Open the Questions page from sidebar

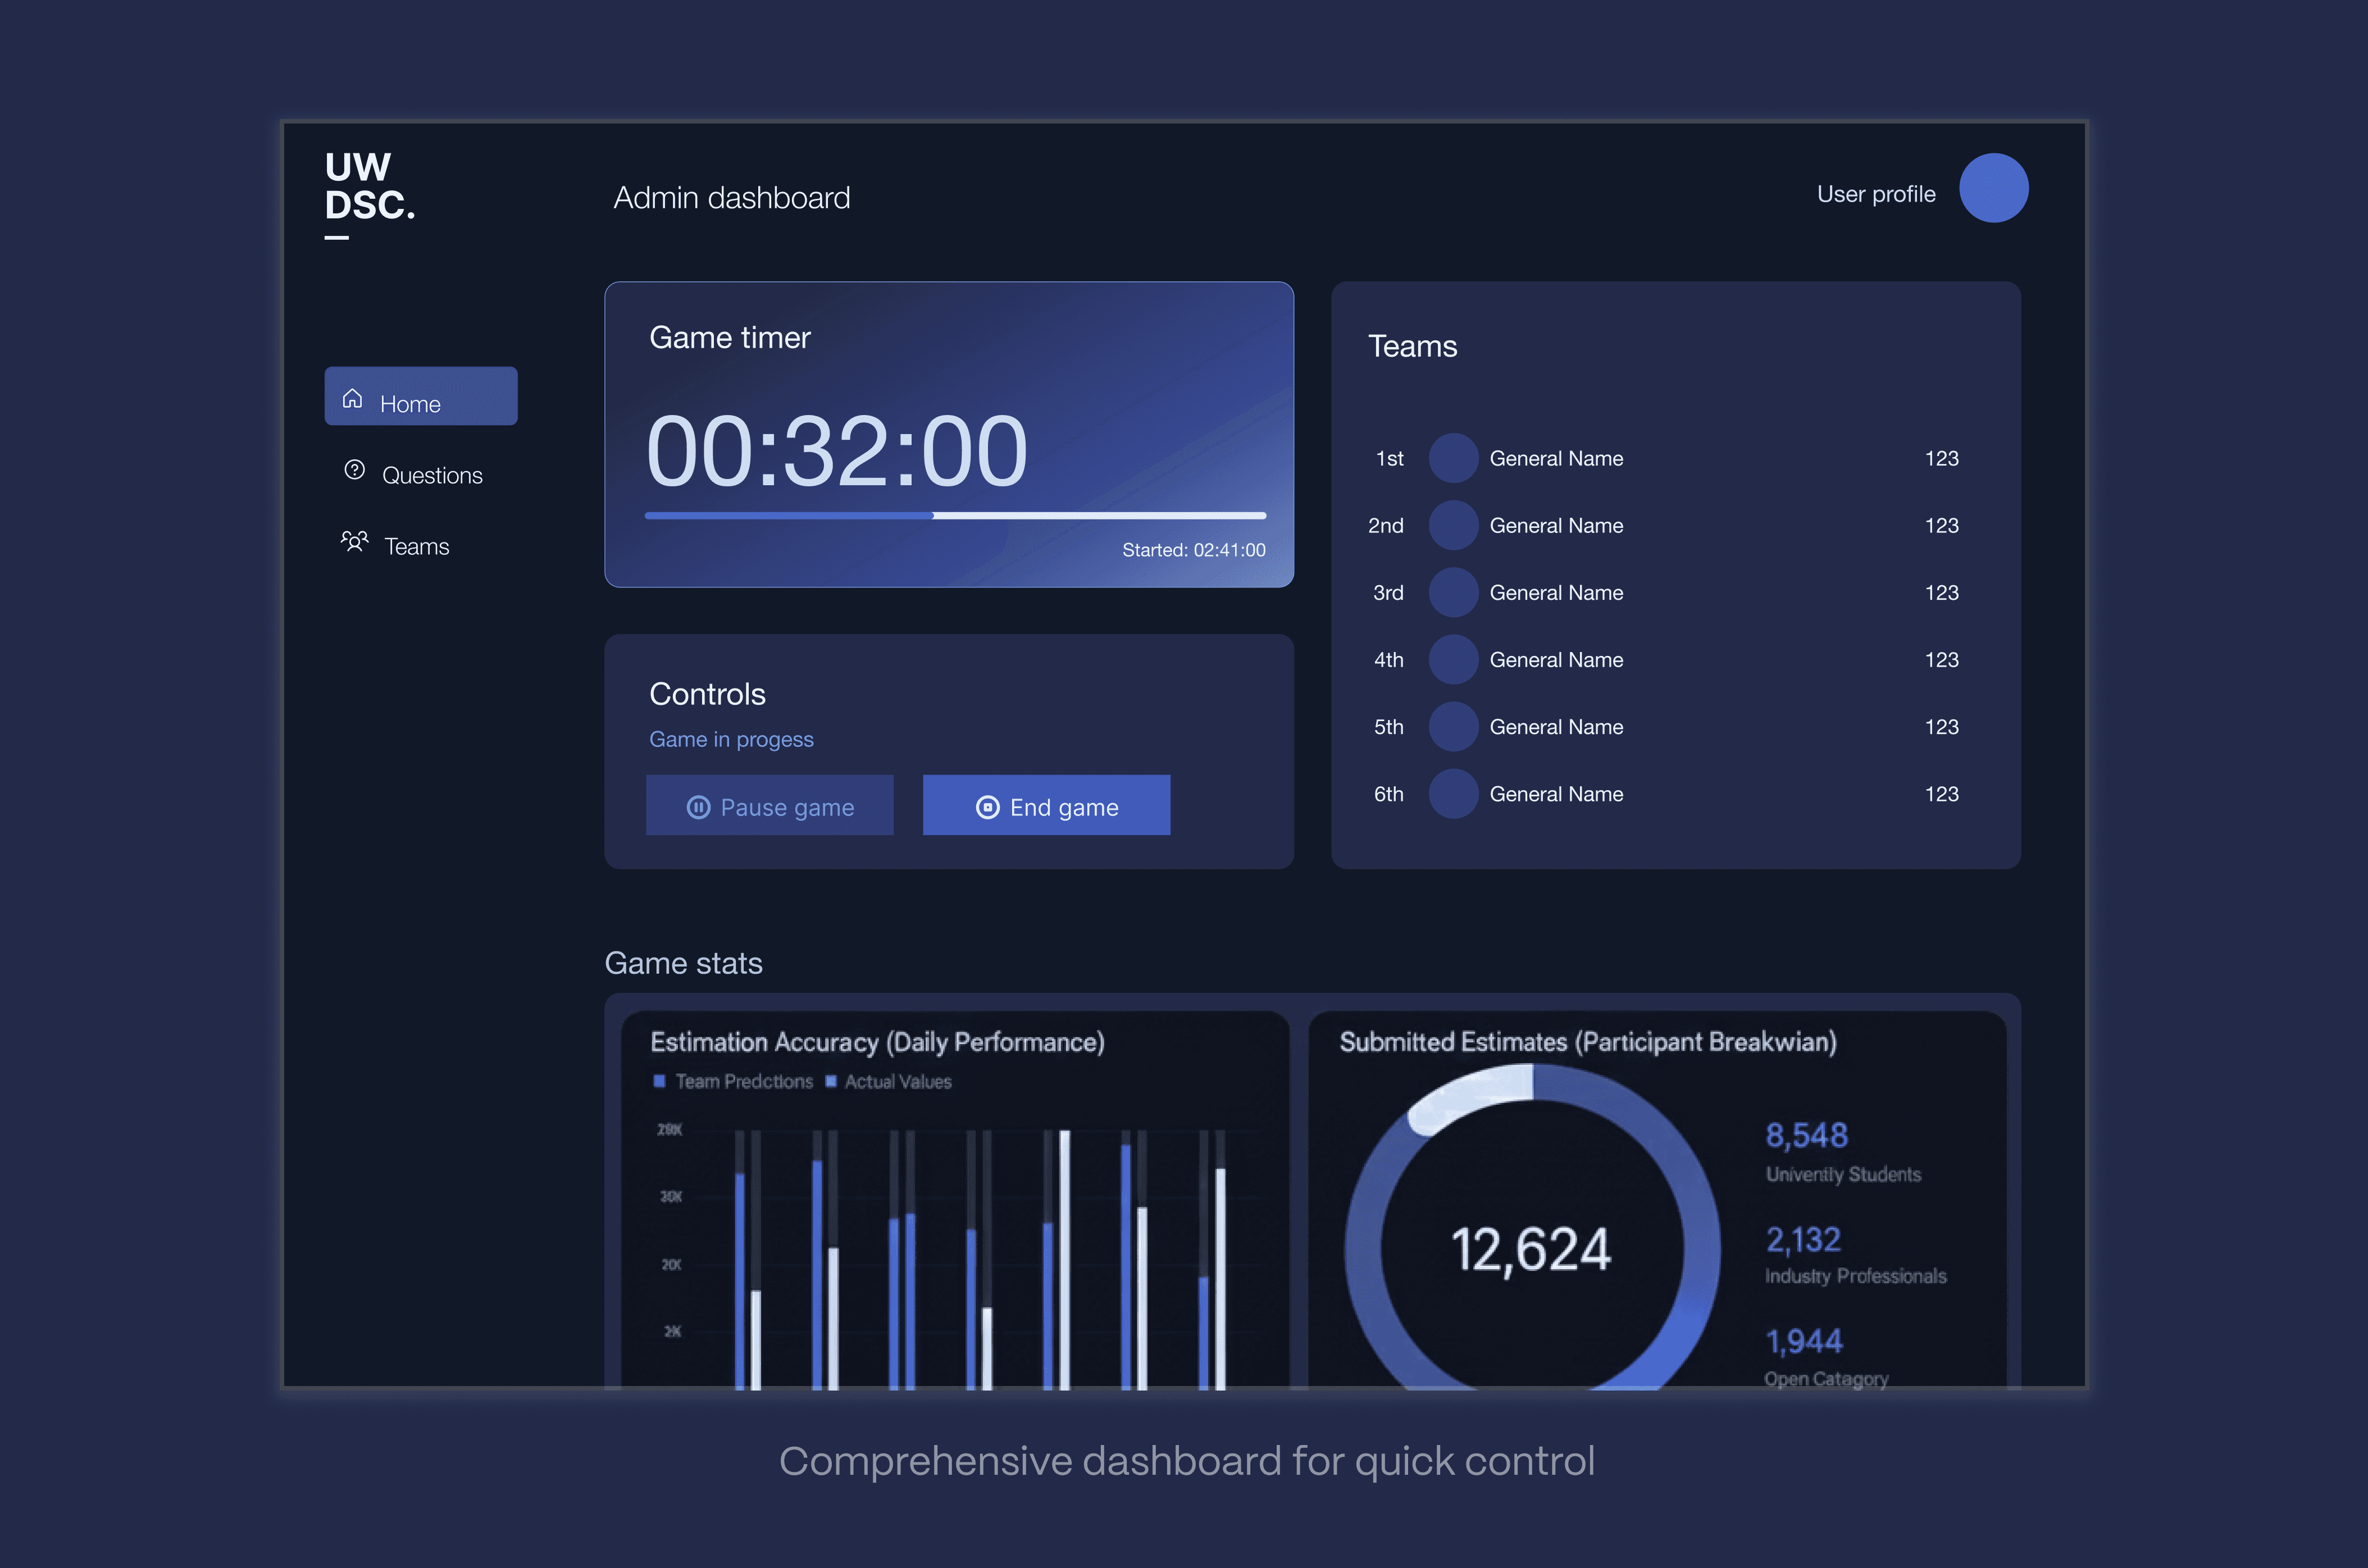pyautogui.click(x=431, y=475)
